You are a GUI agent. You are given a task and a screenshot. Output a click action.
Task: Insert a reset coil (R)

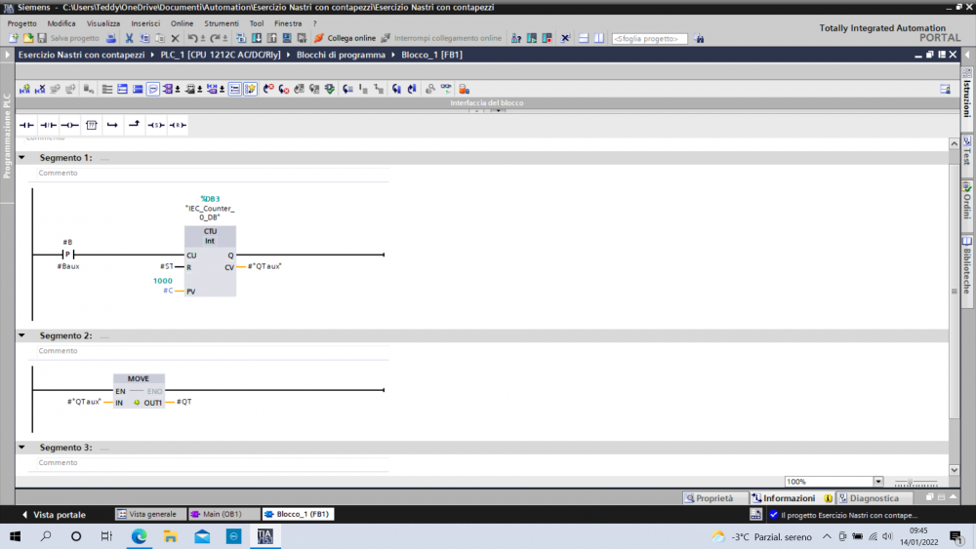[178, 125]
